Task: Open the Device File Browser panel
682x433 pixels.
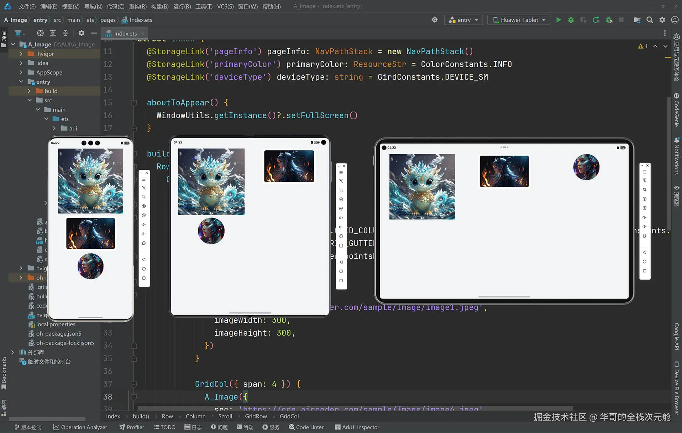Action: click(x=676, y=388)
